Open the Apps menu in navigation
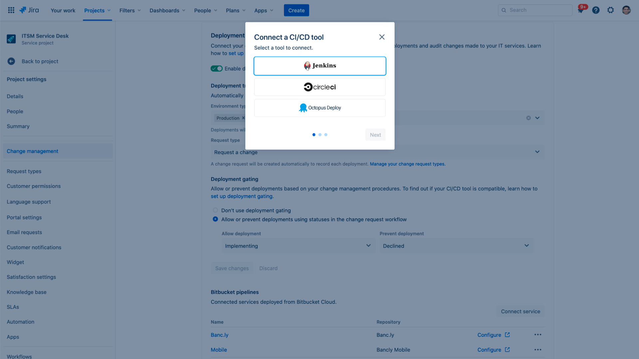Viewport: 639px width, 359px height. (264, 10)
